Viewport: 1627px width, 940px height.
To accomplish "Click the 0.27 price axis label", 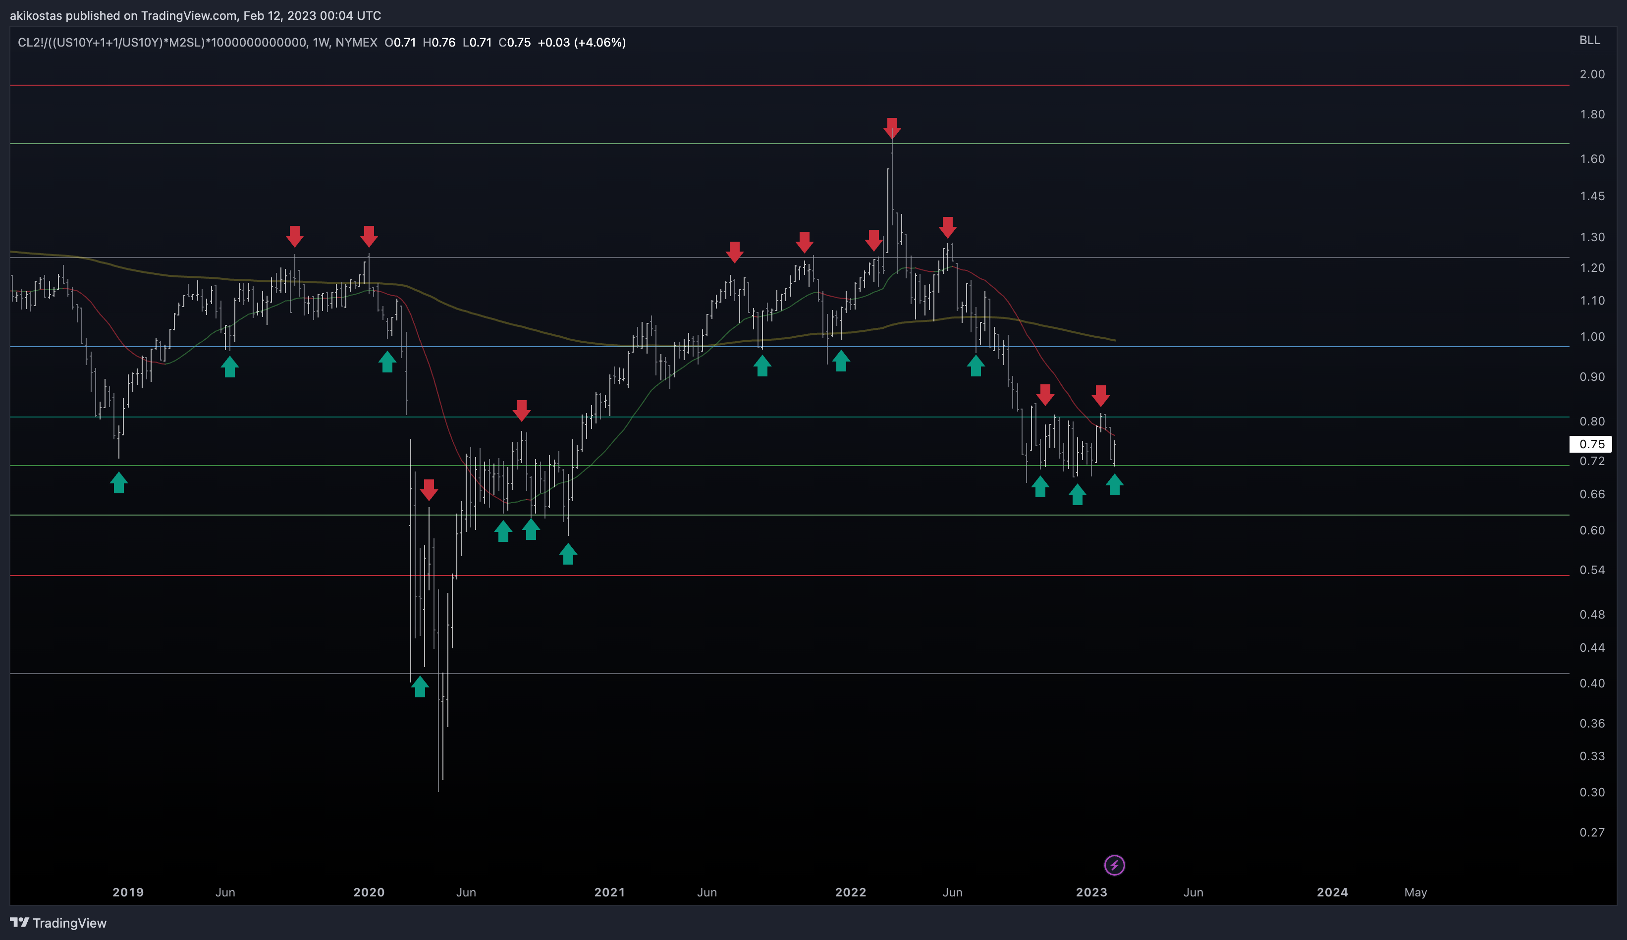I will [x=1592, y=833].
